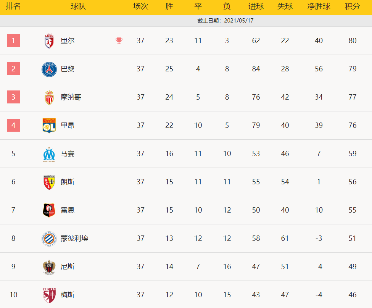Click the FC Metz club crest
This screenshot has height=308, width=372.
(x=49, y=295)
